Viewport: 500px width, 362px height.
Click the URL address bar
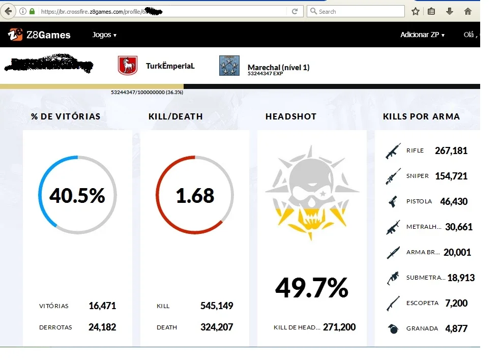point(164,12)
